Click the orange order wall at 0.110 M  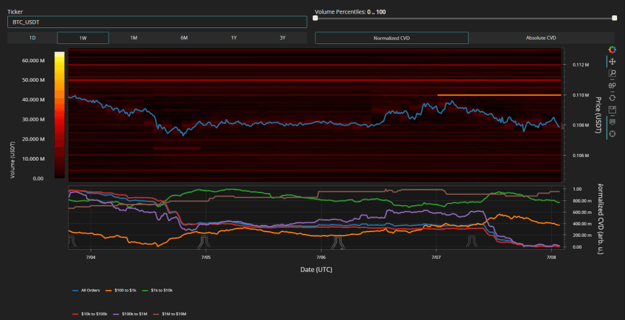point(499,95)
